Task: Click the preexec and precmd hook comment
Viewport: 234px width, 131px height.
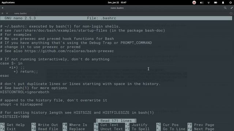Action: [x=57, y=39]
